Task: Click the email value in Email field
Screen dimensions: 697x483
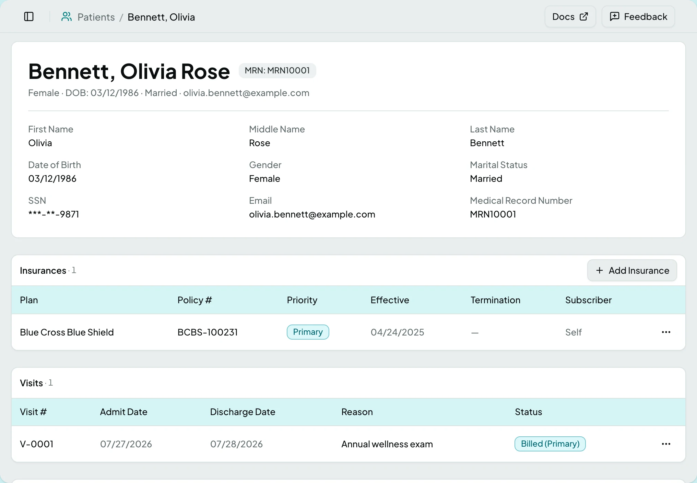Action: click(x=312, y=214)
